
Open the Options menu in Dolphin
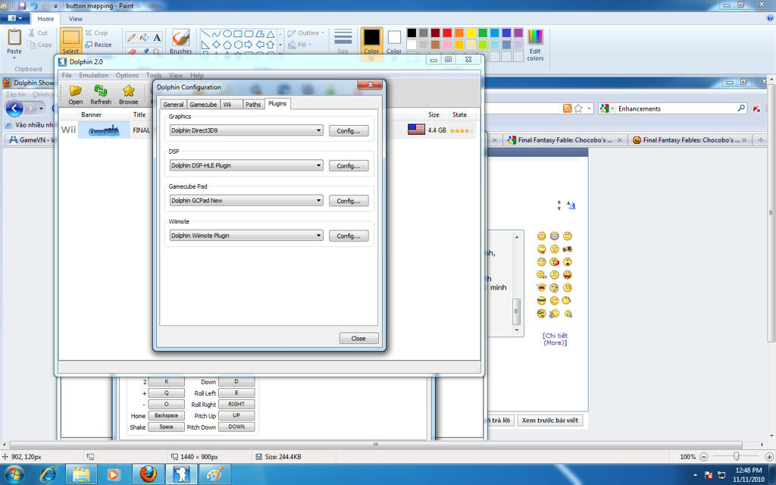[x=127, y=75]
